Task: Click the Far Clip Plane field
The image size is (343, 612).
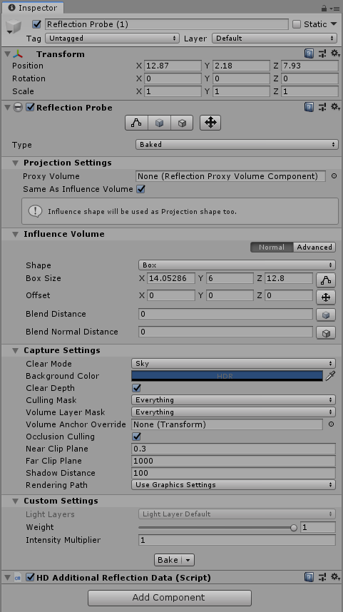Action: (233, 461)
